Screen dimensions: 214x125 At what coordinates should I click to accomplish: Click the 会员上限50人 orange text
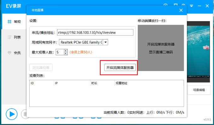81,52
